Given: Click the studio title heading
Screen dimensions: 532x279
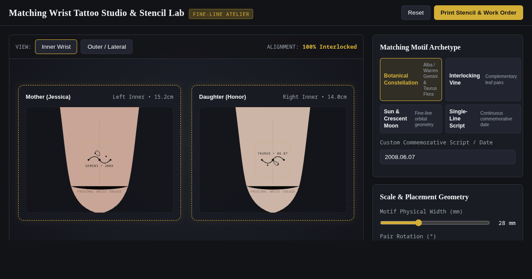Looking at the screenshot, I should [x=97, y=13].
